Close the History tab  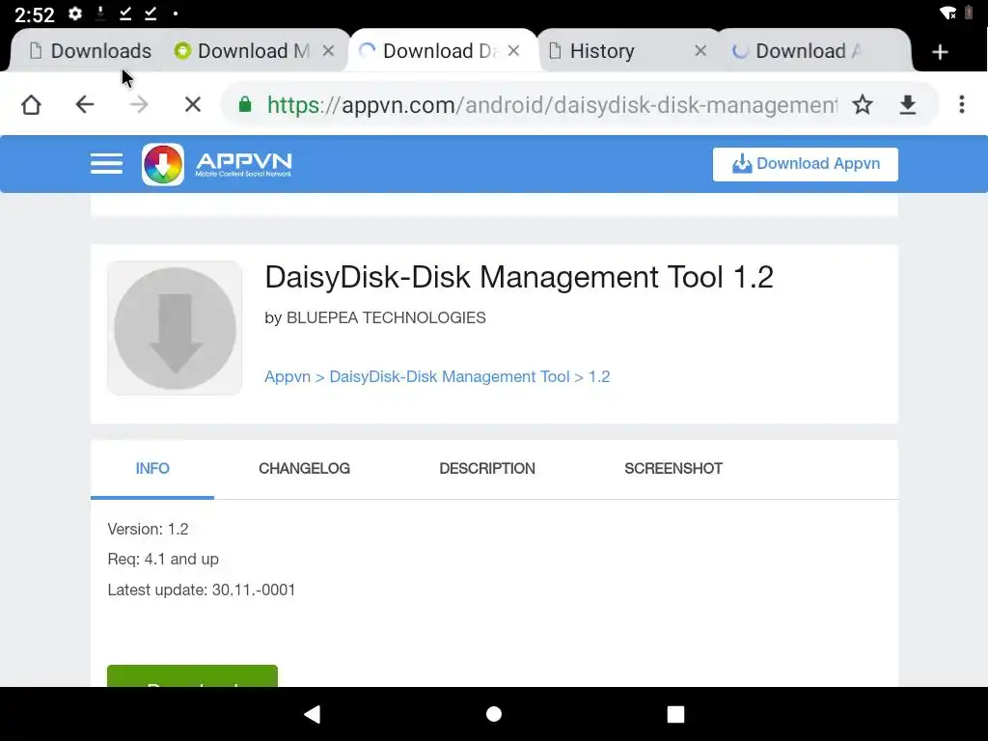[700, 51]
